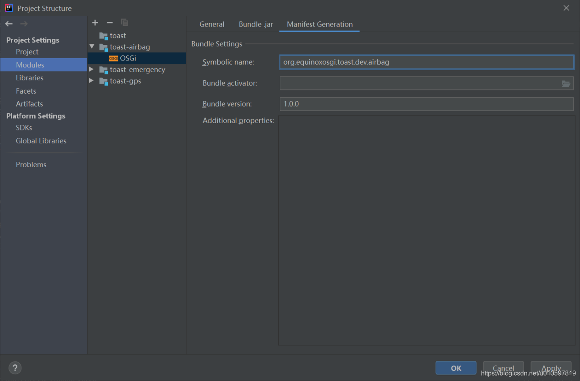Open Artifacts in the sidebar
Viewport: 580px width, 381px height.
[29, 104]
